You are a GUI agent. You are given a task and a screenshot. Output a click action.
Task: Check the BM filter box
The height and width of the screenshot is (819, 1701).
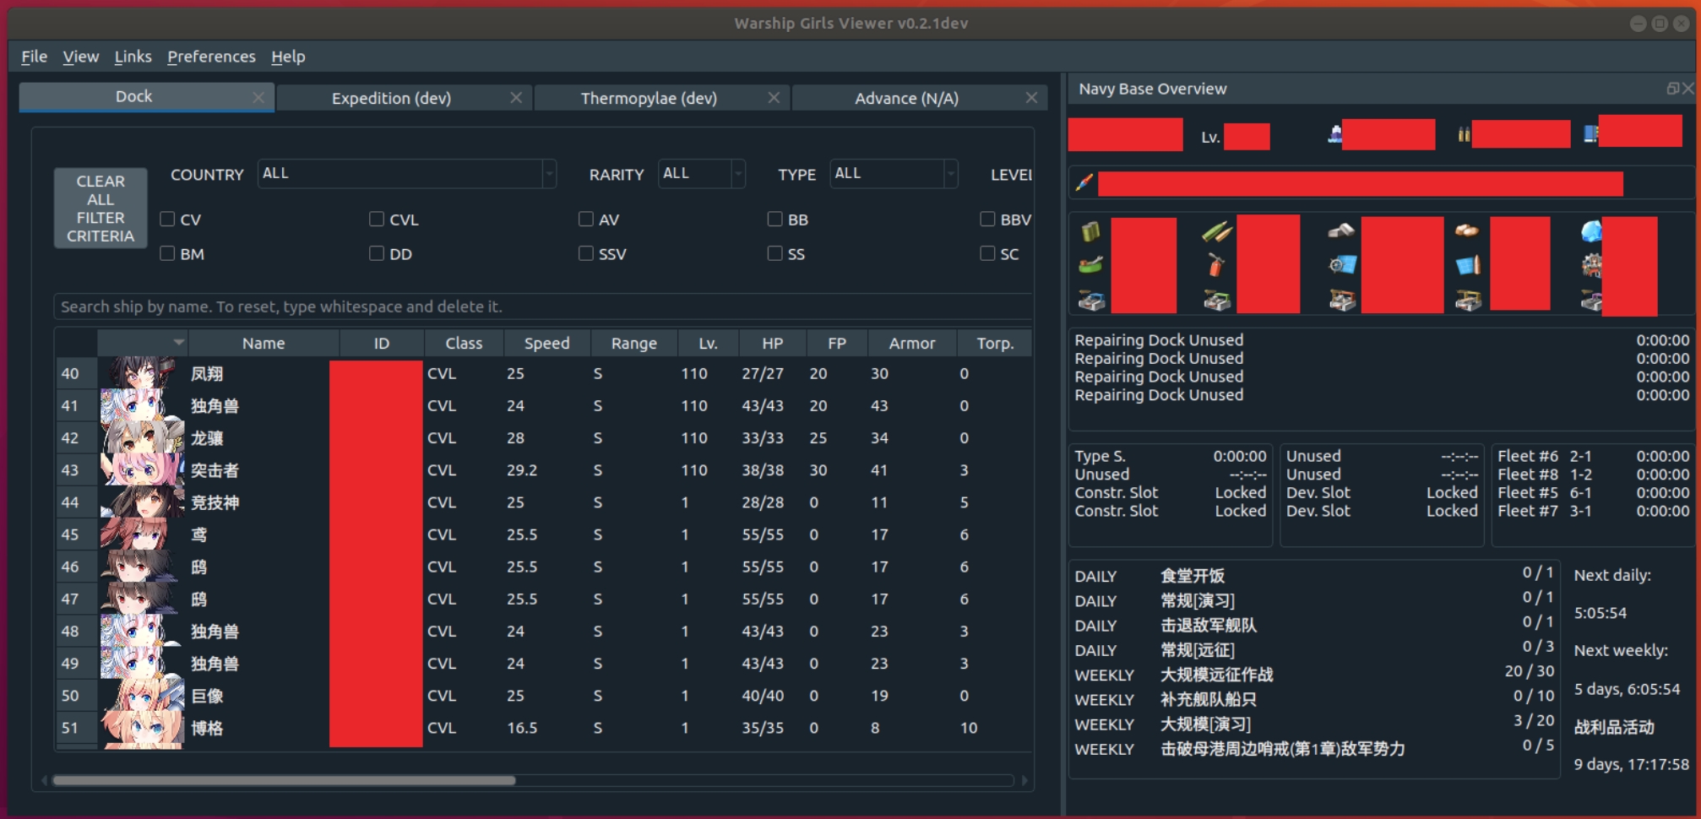point(167,253)
